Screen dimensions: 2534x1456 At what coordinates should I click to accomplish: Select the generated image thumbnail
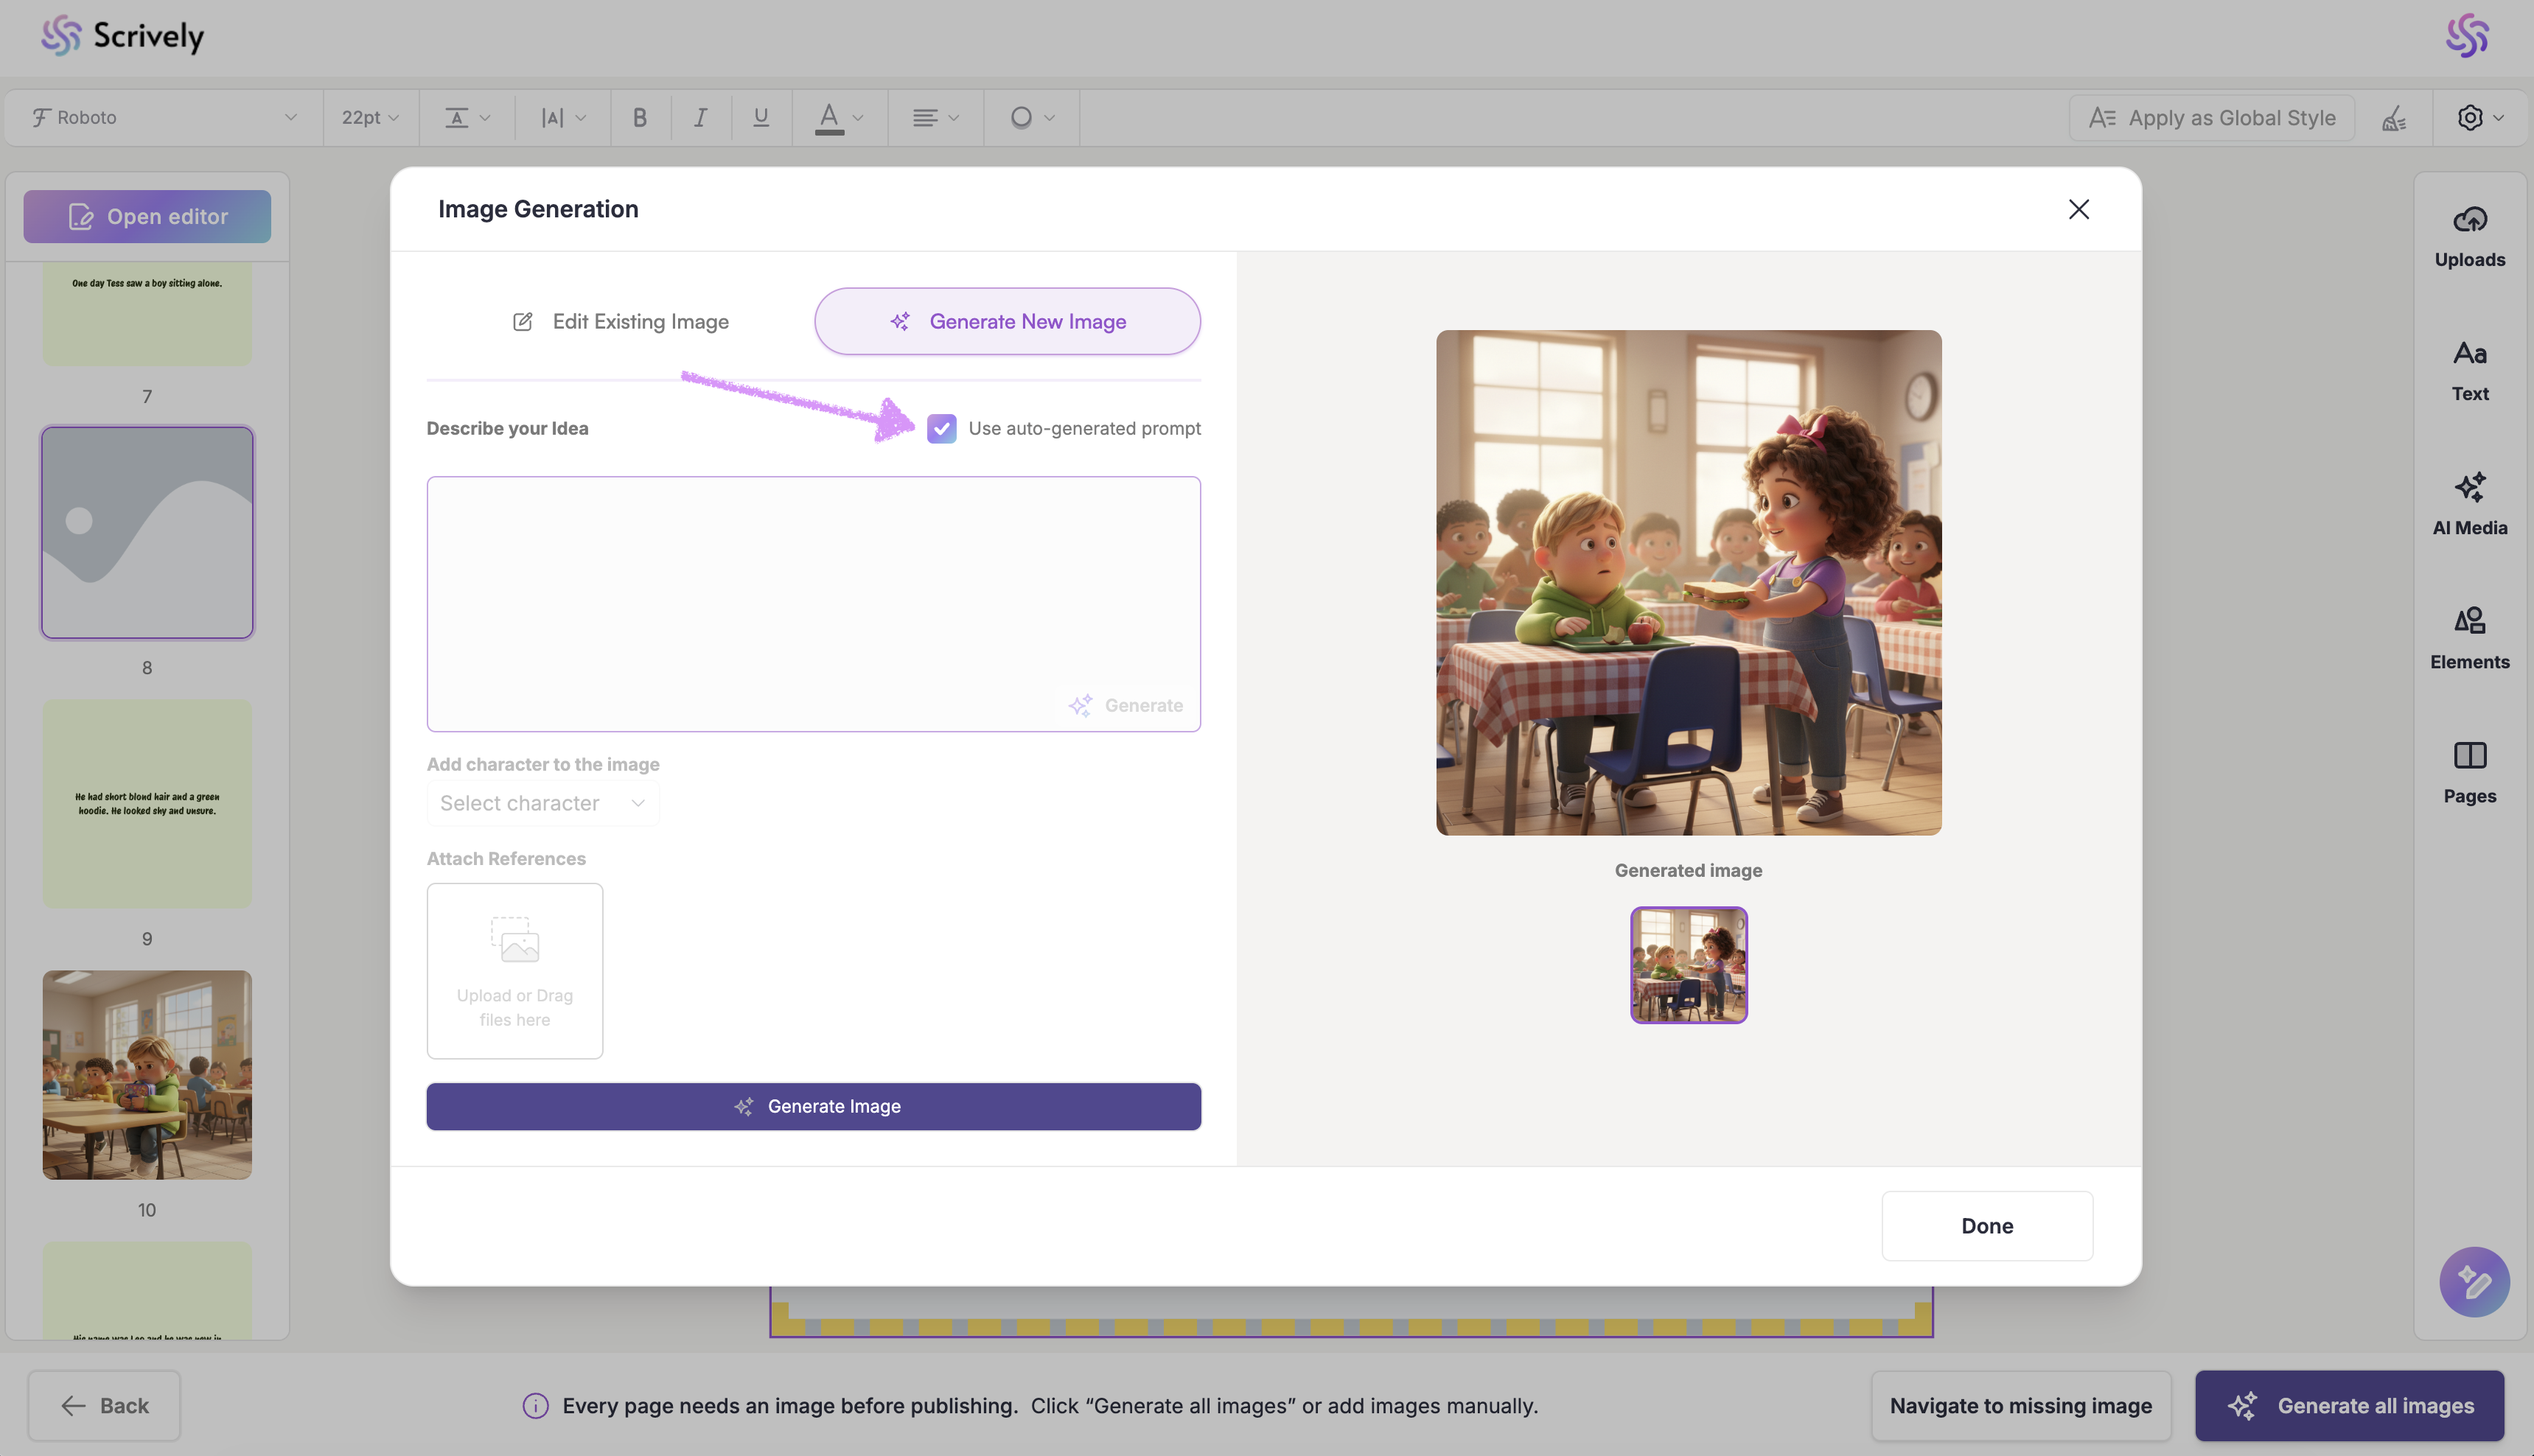coord(1688,965)
